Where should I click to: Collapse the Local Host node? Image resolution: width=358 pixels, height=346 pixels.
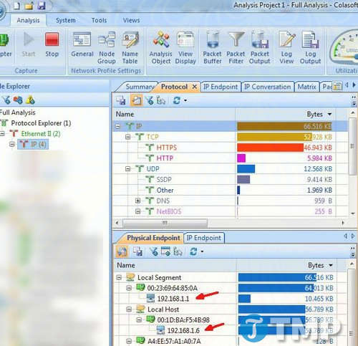tap(129, 309)
